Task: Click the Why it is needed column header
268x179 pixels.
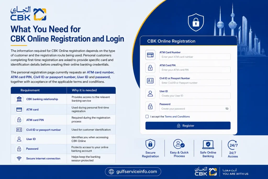Action: (x=84, y=90)
